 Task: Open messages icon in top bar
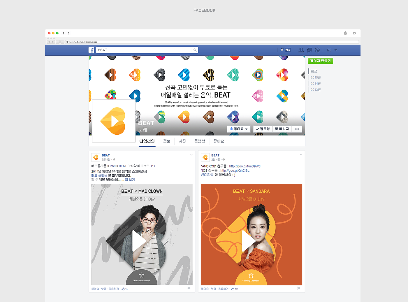pos(309,50)
